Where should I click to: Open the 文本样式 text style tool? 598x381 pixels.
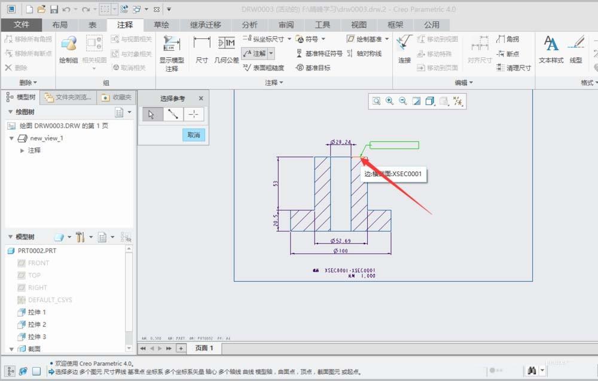[x=550, y=47]
